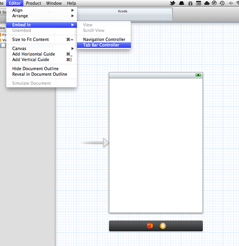Select Reveal in Document Outline
239x246 pixels.
[x=41, y=74]
